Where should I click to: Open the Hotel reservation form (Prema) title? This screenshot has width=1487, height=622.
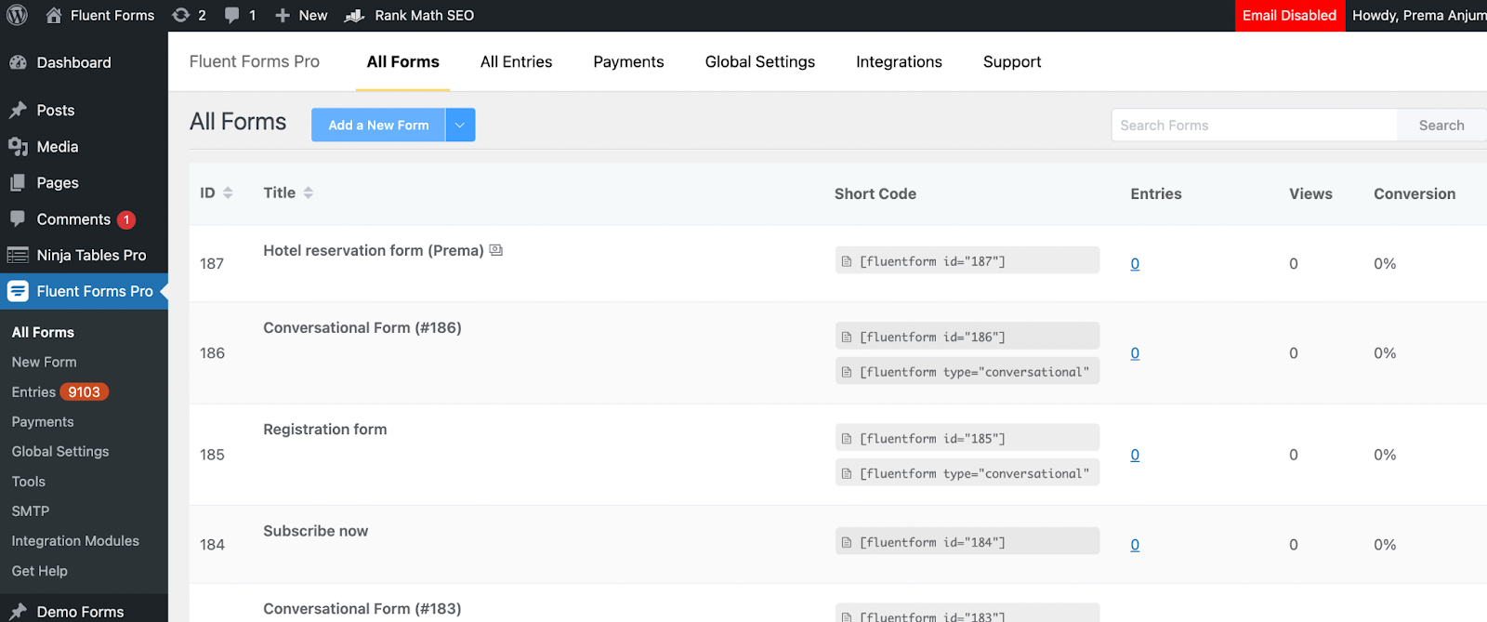[x=373, y=251]
